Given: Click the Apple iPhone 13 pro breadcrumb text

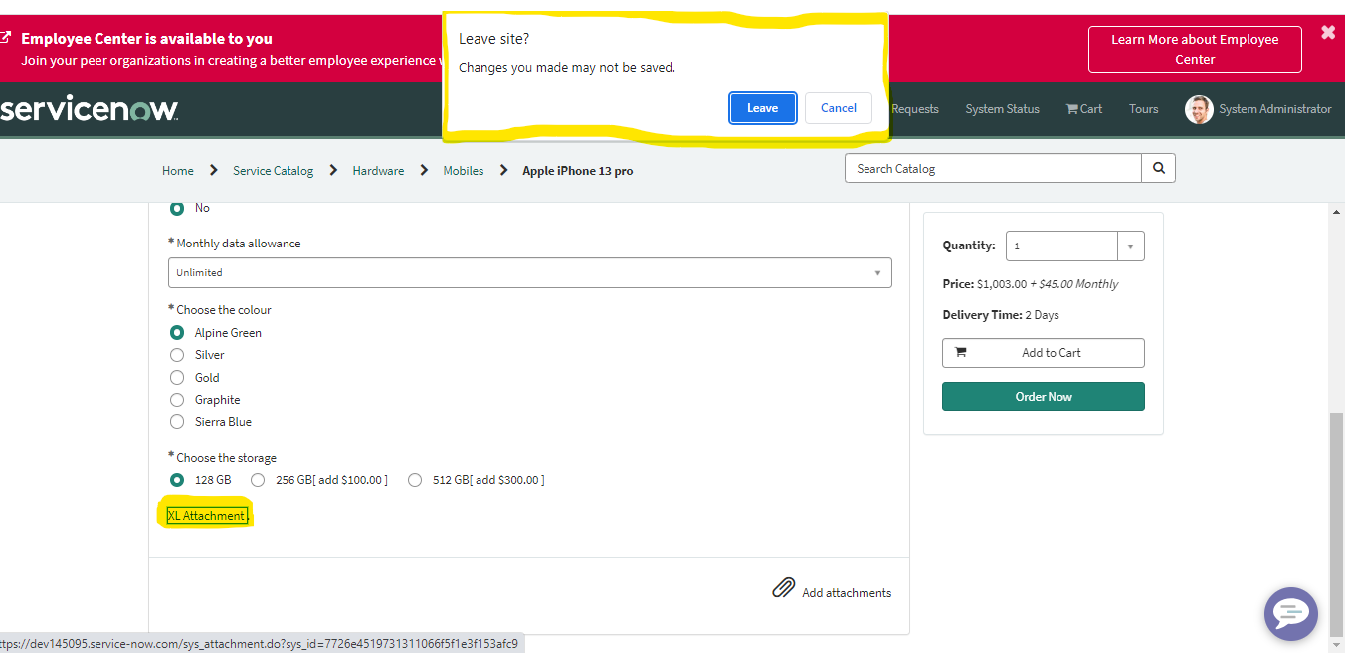Looking at the screenshot, I should [578, 171].
